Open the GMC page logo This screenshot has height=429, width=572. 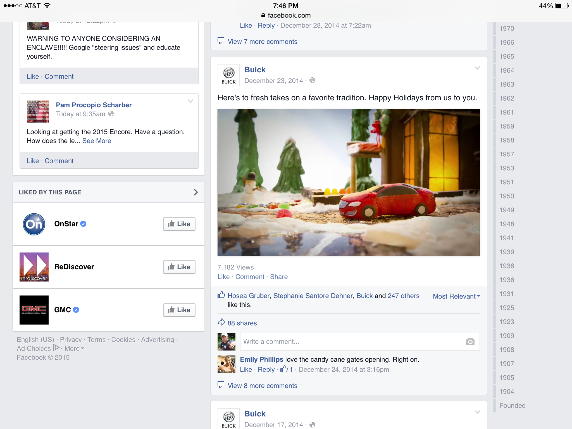coord(34,310)
